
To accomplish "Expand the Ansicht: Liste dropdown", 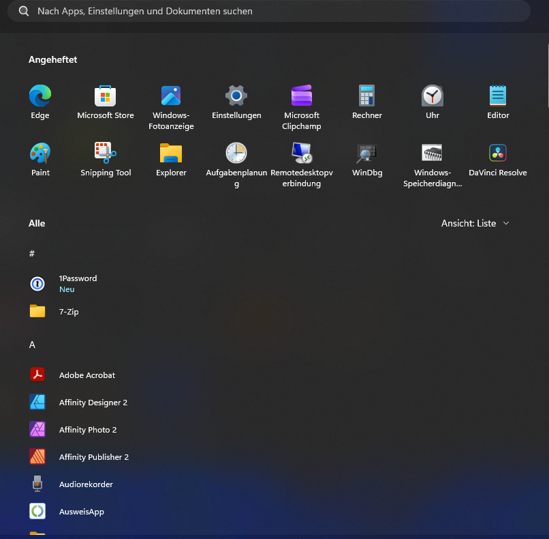I will (475, 223).
